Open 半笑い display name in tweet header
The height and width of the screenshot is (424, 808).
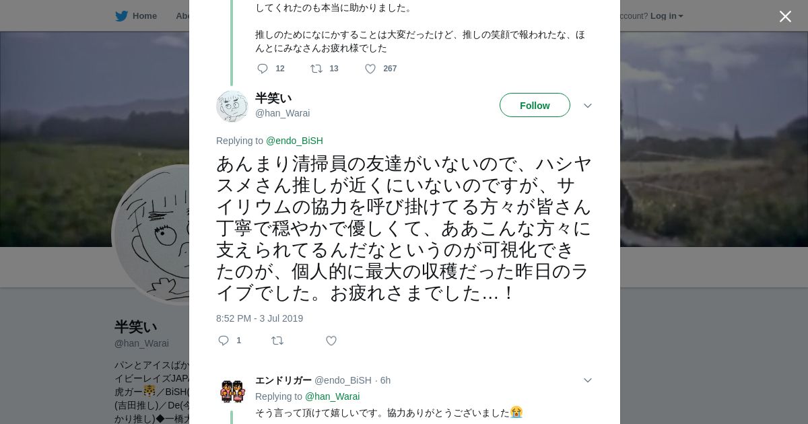[x=273, y=98]
